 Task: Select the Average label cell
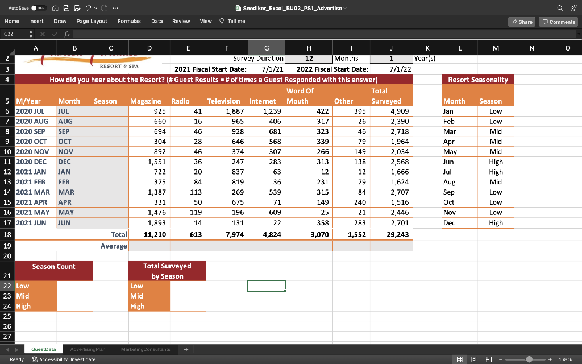(x=72, y=246)
